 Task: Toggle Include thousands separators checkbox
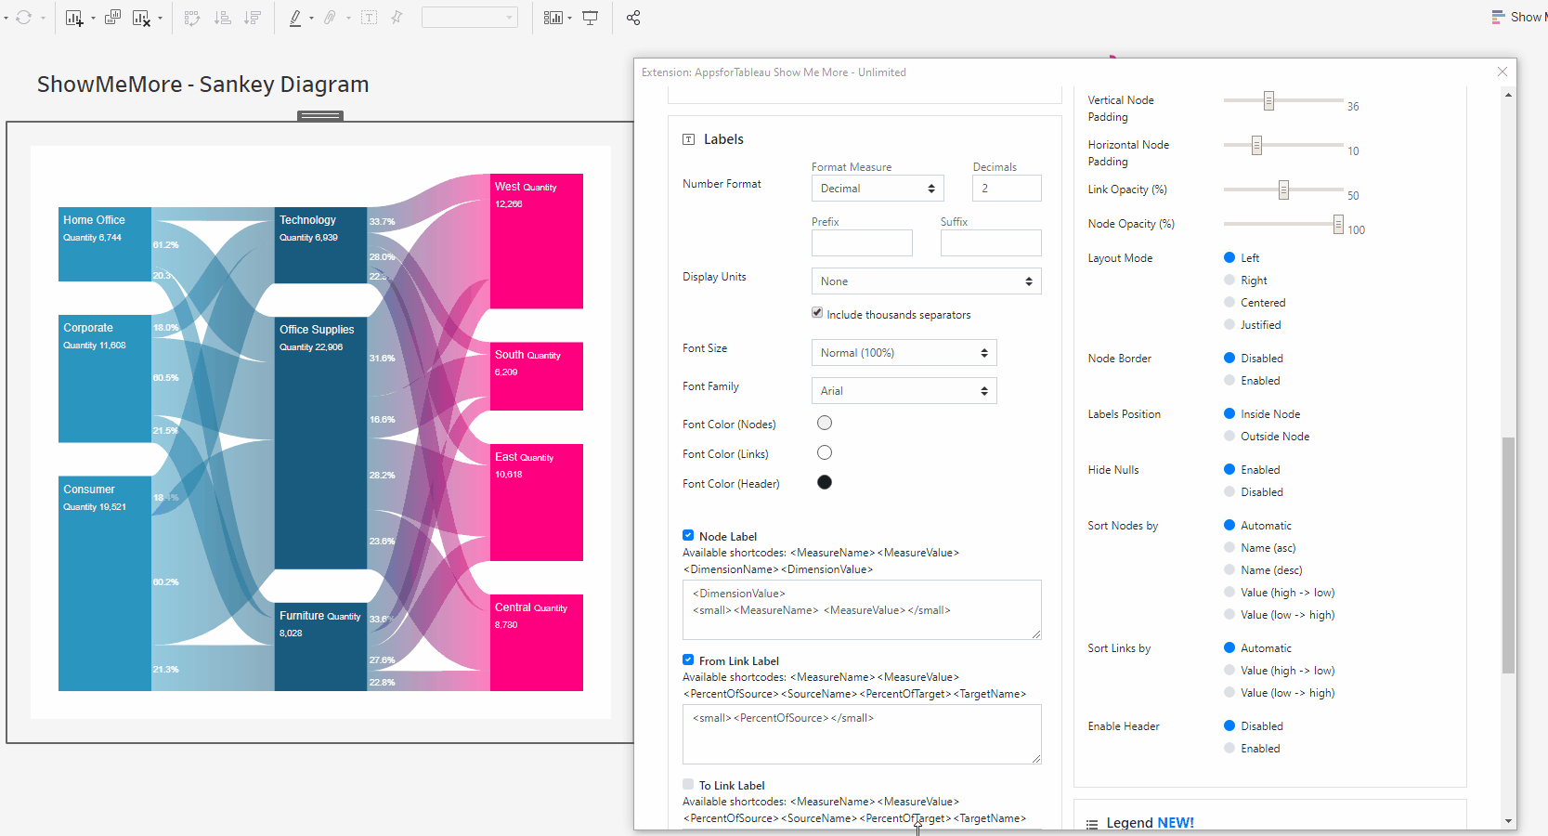(x=817, y=313)
